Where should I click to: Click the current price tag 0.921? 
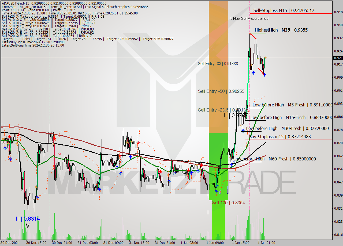[338, 58]
